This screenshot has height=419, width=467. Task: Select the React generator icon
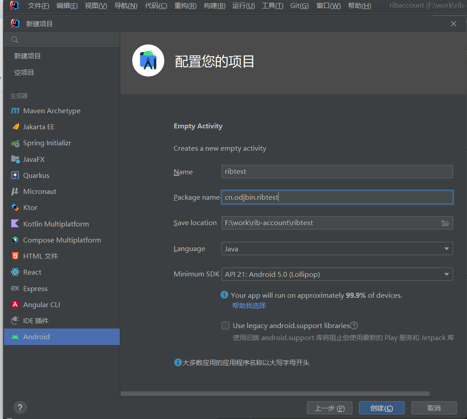tap(15, 272)
